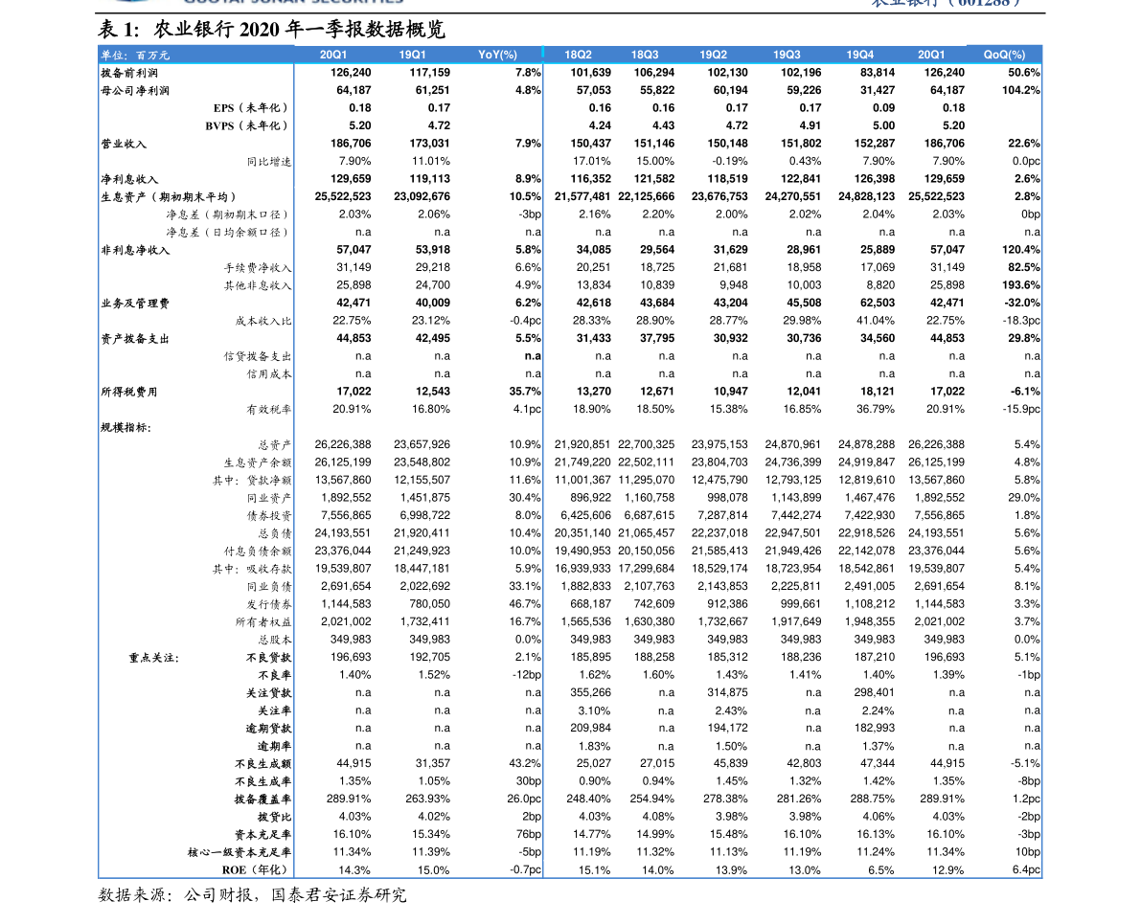Click the row label "手续费净收入"

point(258,268)
